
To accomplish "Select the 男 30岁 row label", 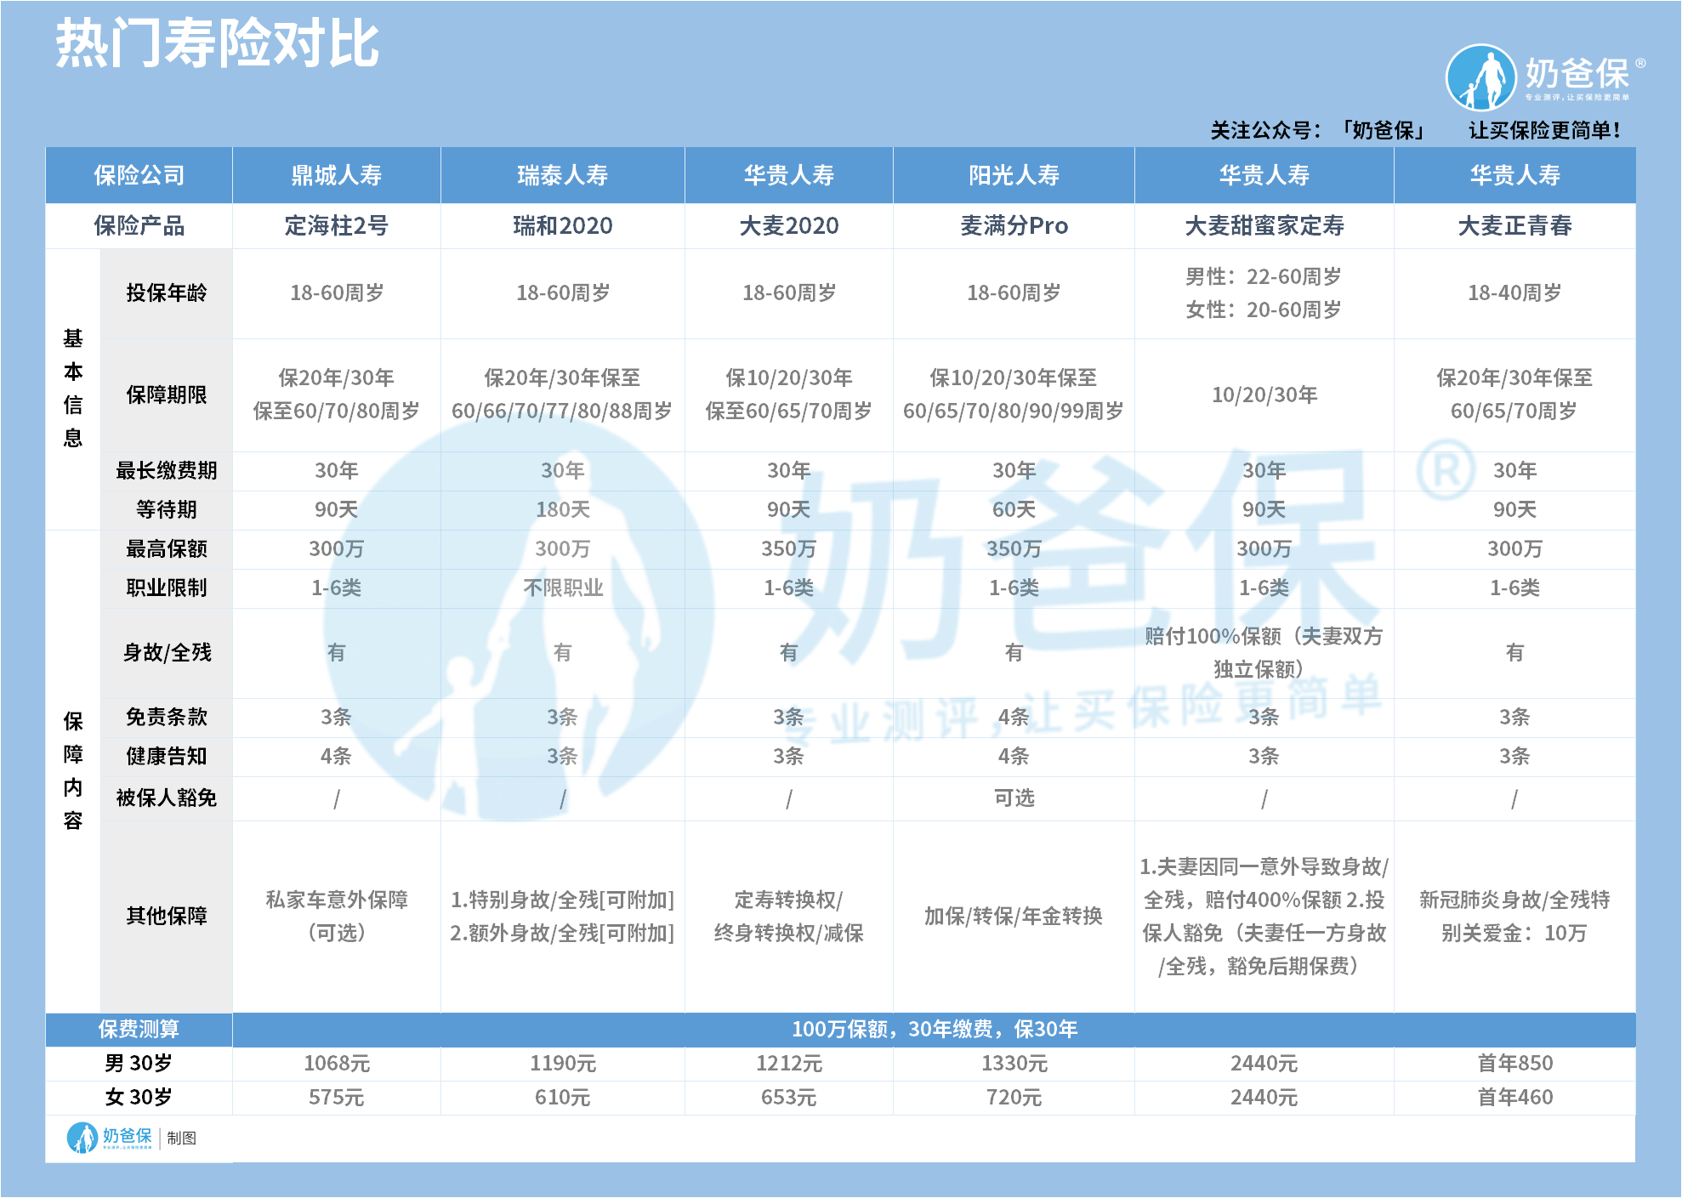I will (139, 1063).
